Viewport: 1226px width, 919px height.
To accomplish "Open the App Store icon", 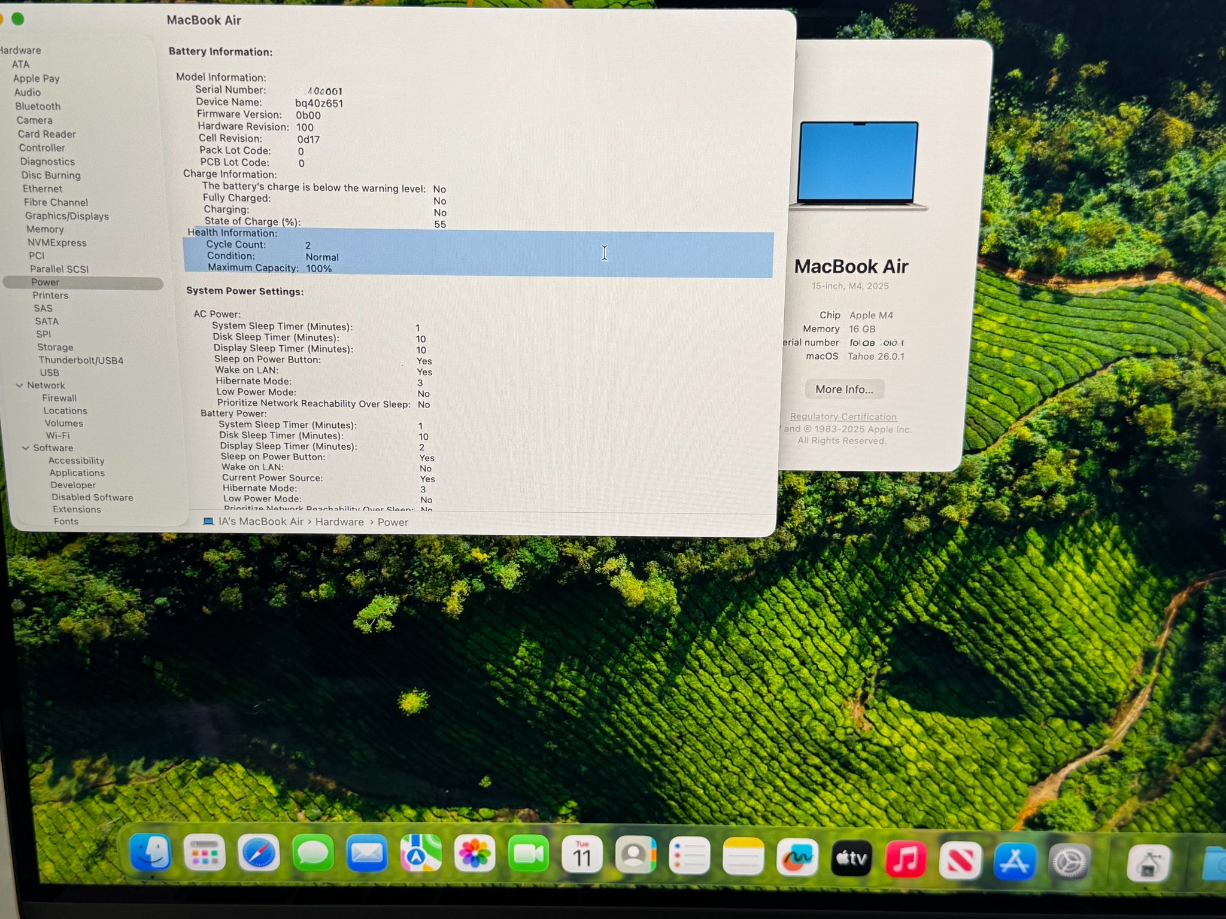I will click(x=1014, y=862).
